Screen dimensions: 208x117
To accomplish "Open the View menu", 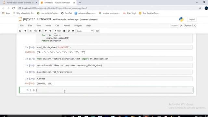I will click(39, 26).
